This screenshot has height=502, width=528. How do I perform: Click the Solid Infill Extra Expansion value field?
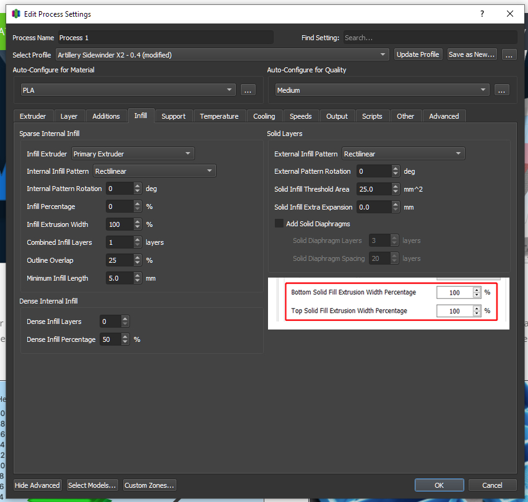[374, 207]
